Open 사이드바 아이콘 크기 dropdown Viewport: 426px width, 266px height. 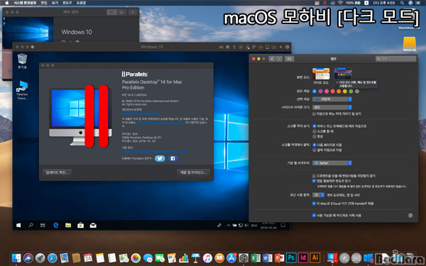tap(332, 107)
